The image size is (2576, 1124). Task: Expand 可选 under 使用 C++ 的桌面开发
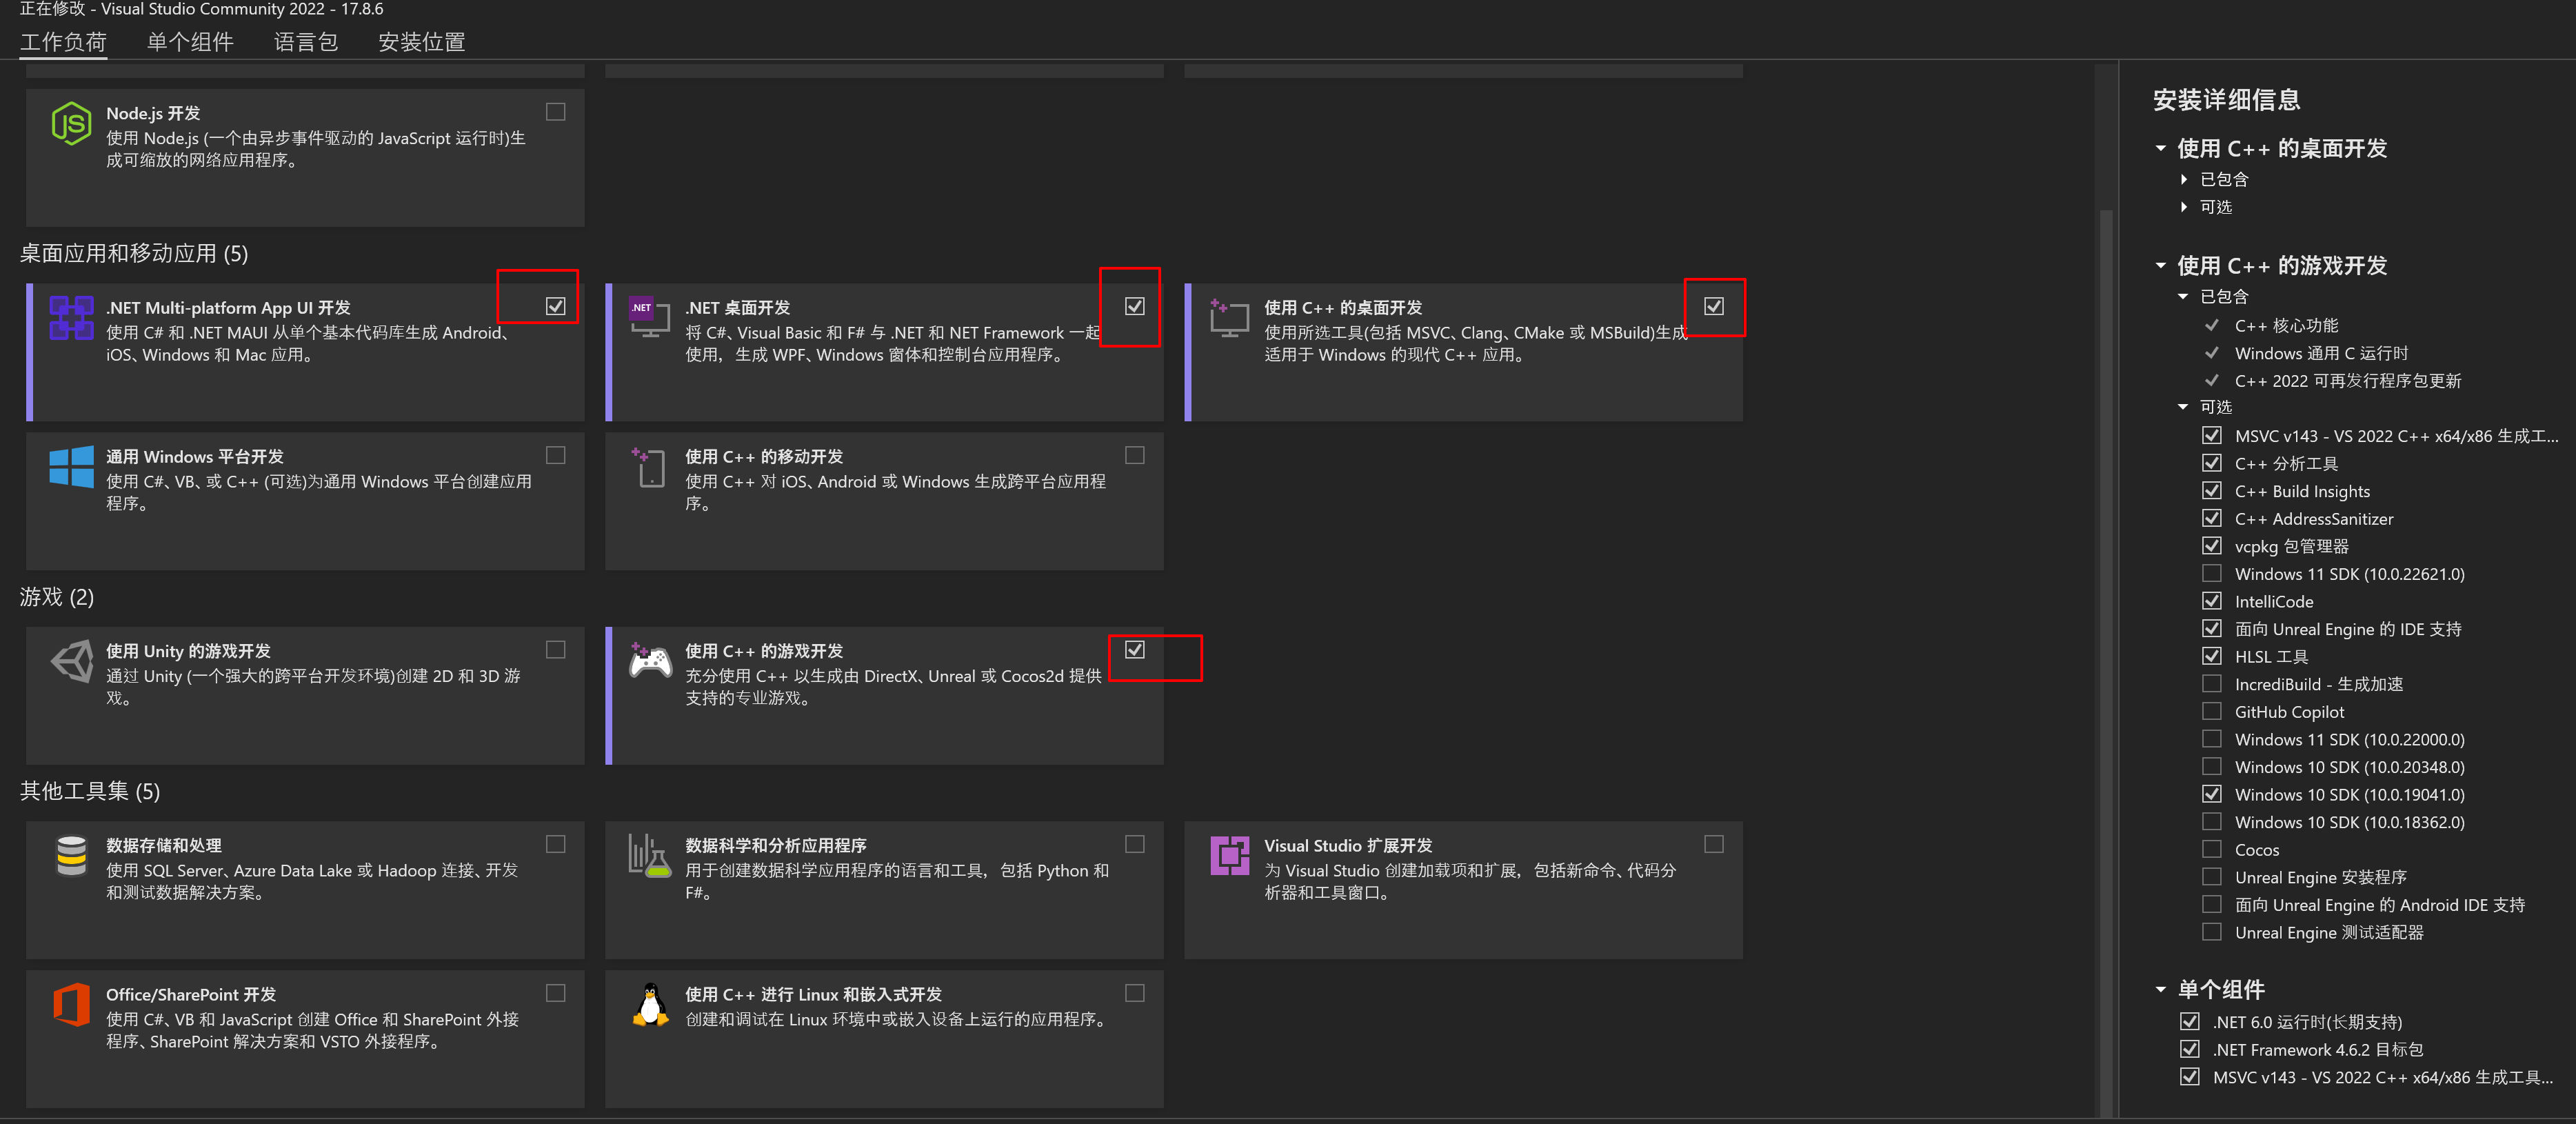2184,207
